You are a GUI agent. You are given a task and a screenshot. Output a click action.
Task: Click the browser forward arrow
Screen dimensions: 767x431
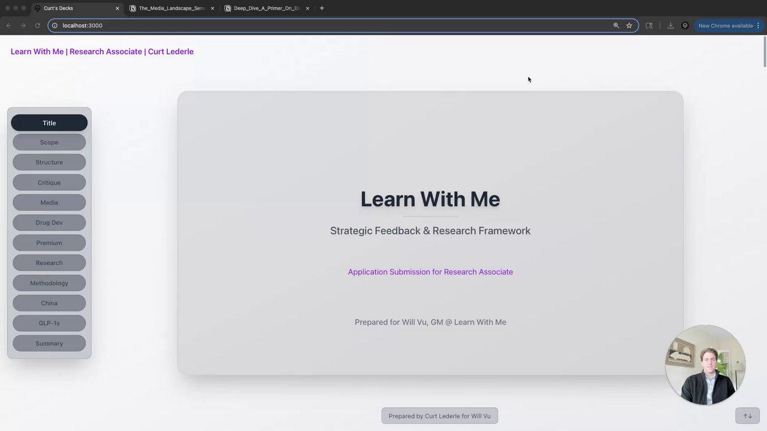point(23,25)
